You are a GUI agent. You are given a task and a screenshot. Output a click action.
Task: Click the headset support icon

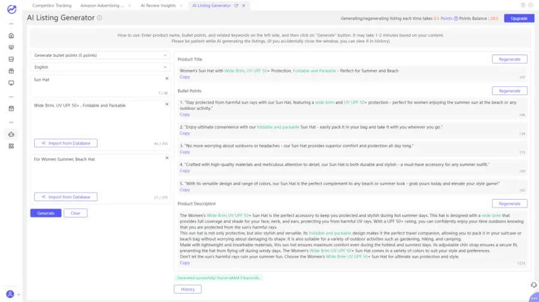pyautogui.click(x=534, y=285)
